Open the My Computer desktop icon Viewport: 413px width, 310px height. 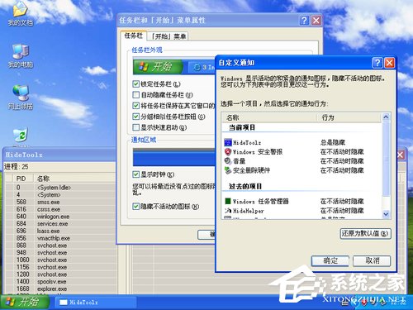tap(21, 55)
